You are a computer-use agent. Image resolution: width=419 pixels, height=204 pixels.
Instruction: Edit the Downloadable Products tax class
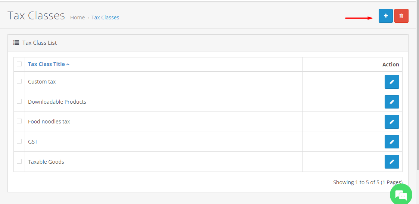coord(392,102)
